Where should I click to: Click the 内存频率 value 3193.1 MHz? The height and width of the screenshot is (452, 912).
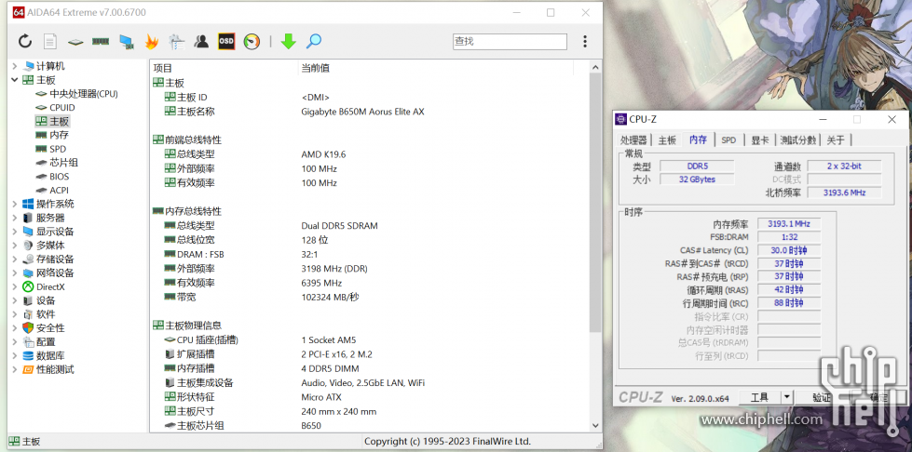coord(788,224)
